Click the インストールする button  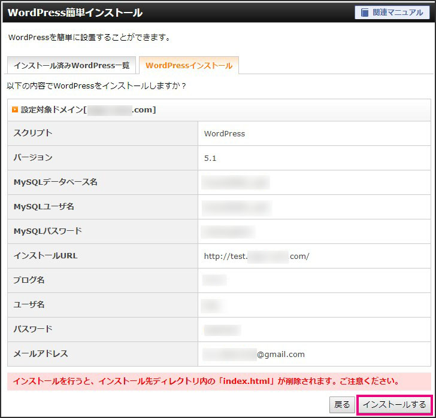tap(394, 405)
